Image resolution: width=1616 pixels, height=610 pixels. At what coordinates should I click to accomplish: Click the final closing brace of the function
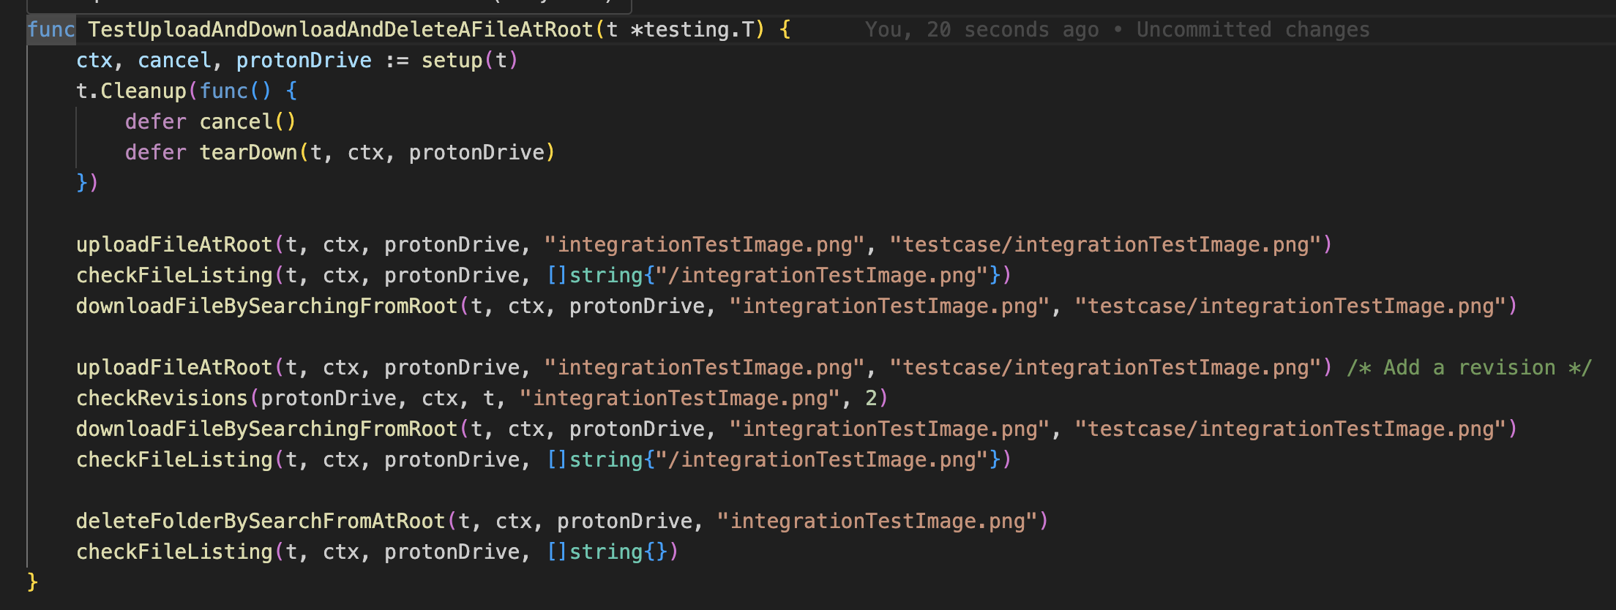click(x=32, y=582)
